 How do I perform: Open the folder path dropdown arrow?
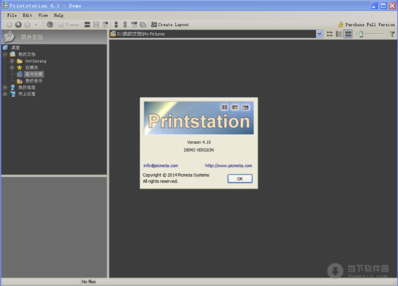320,34
